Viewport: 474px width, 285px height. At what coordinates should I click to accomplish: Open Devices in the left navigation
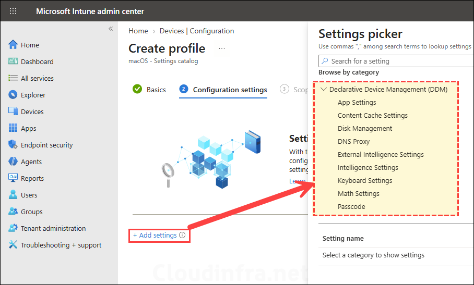click(x=32, y=111)
